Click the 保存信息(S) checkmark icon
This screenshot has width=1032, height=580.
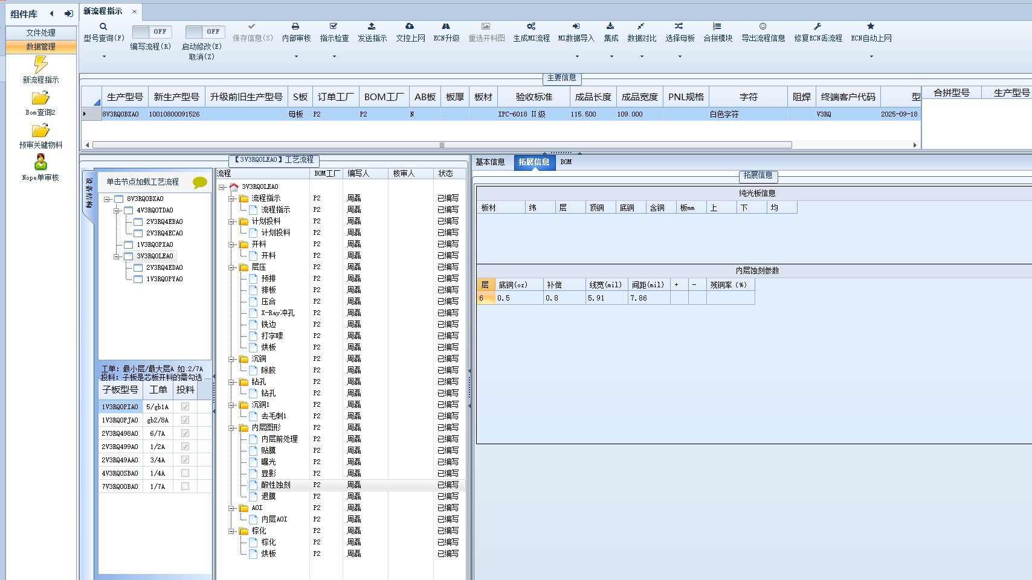pyautogui.click(x=252, y=27)
